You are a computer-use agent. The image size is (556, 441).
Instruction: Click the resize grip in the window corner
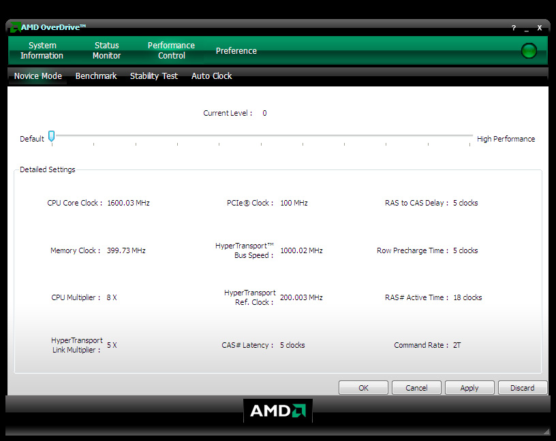546,431
